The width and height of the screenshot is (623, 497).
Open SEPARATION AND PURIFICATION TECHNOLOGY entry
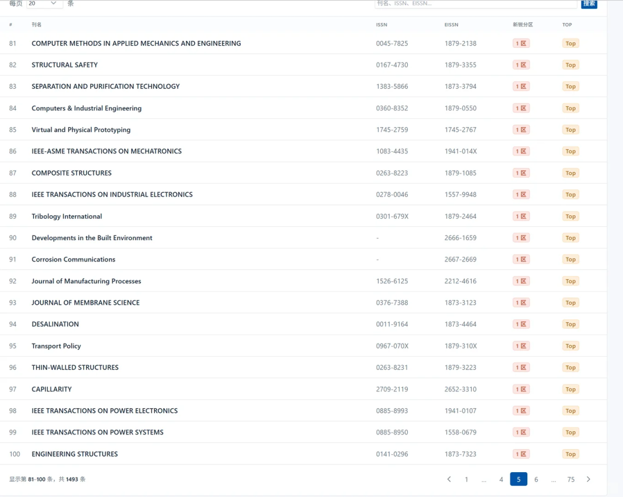click(x=106, y=86)
